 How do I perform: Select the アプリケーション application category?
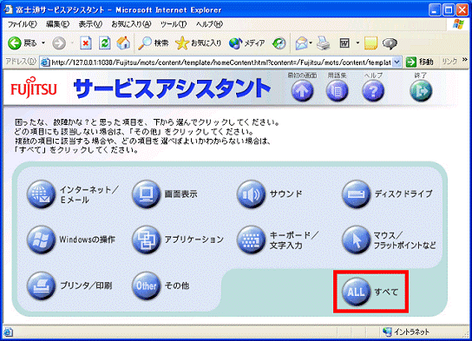point(147,239)
